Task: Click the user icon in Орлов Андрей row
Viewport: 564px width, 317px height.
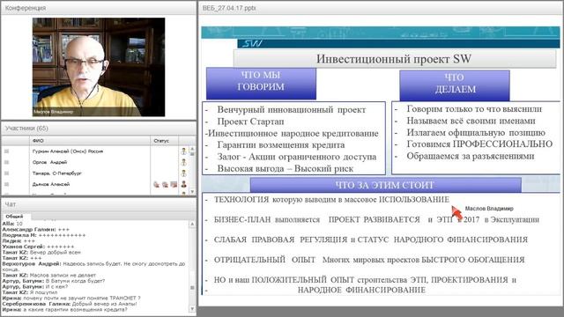Action: 183,162
